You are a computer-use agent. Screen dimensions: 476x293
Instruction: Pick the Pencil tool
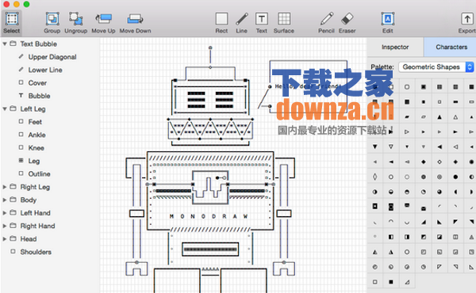tap(326, 23)
